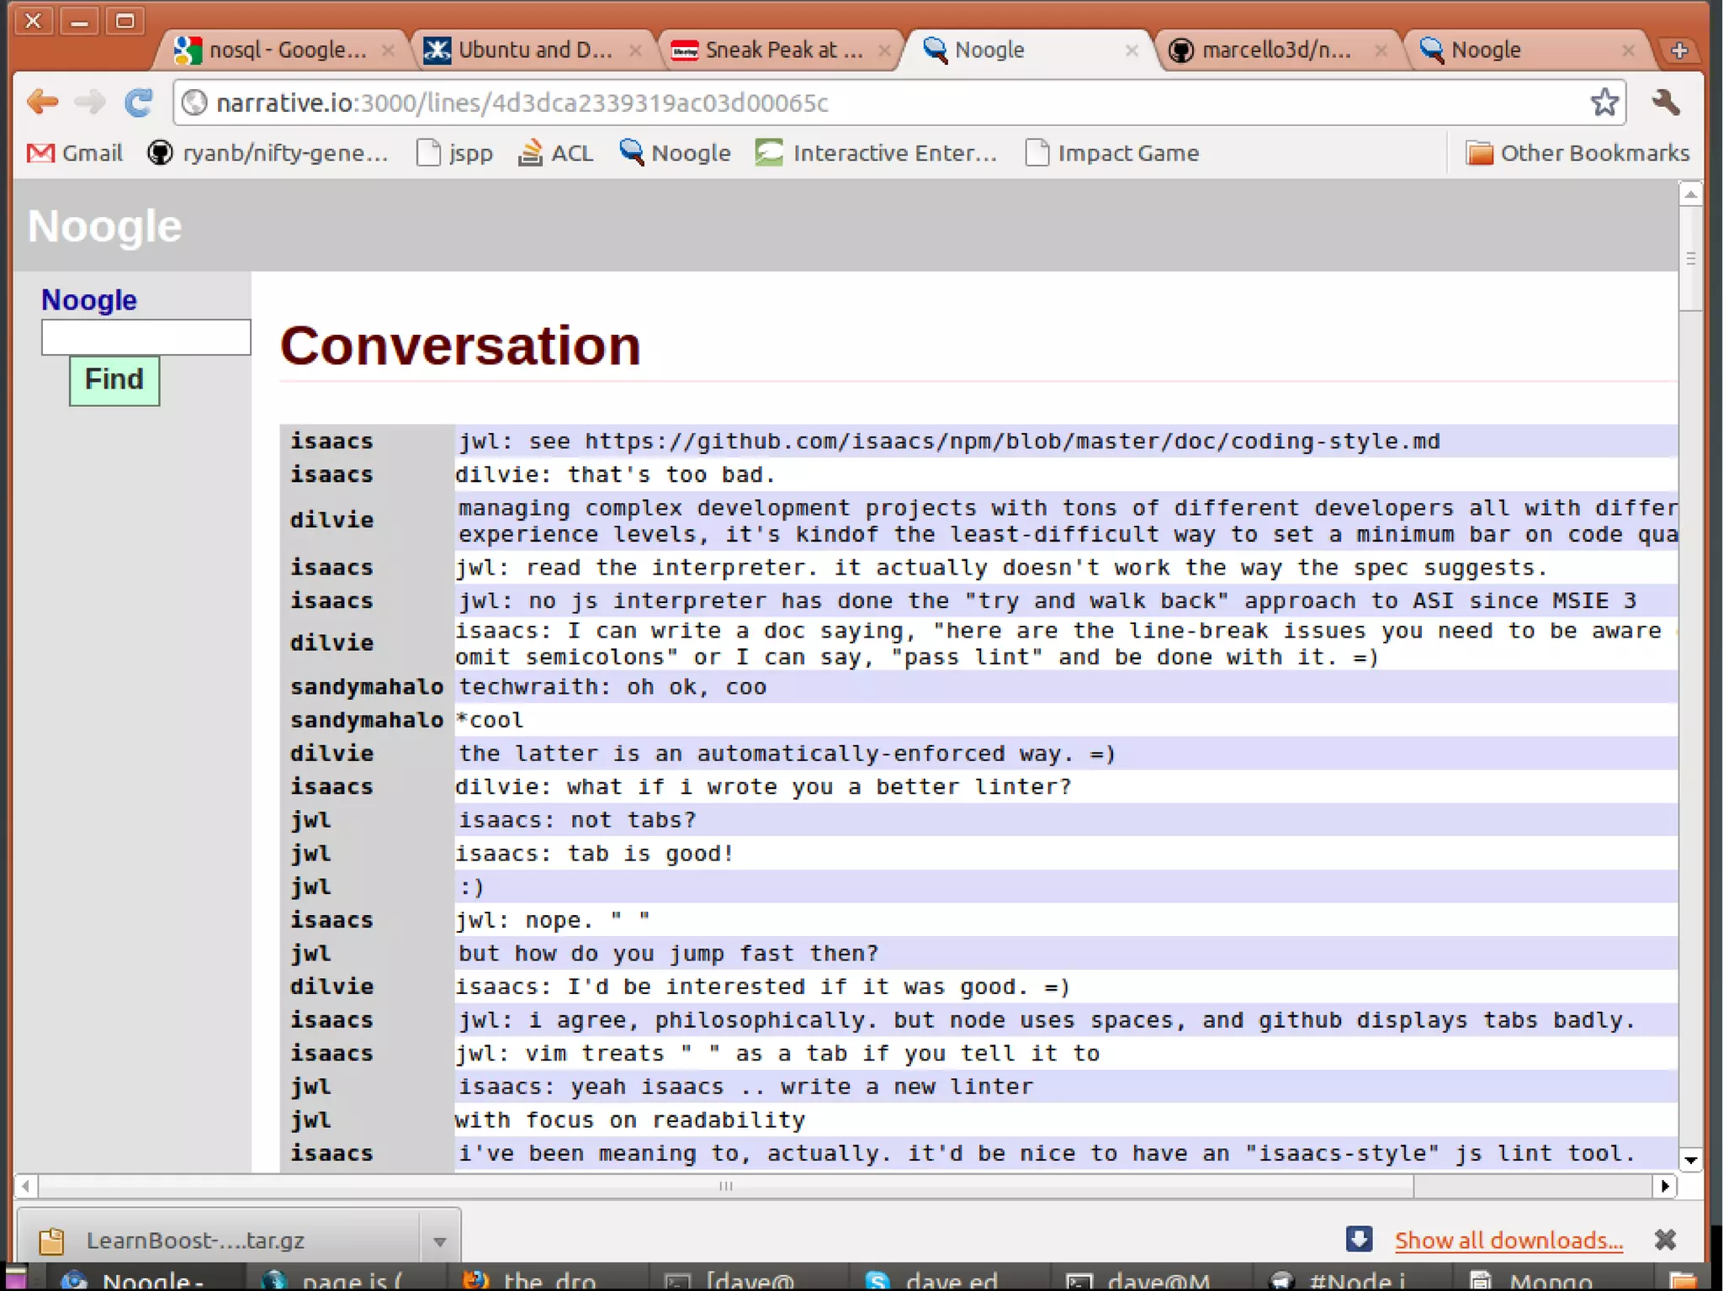
Task: Open the Other Bookmarks folder
Action: [1577, 153]
